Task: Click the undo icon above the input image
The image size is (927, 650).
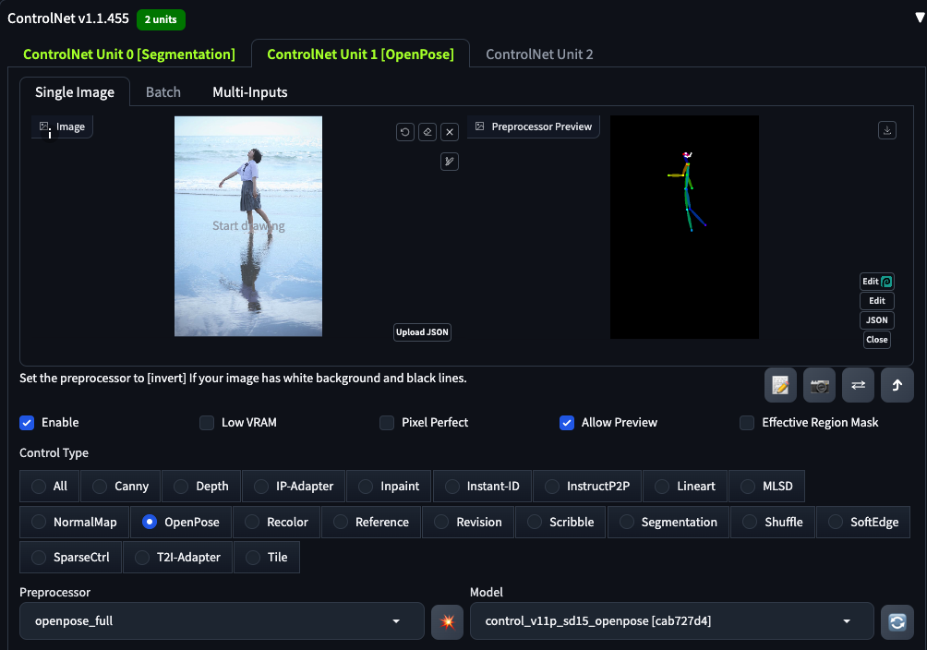Action: coord(405,132)
